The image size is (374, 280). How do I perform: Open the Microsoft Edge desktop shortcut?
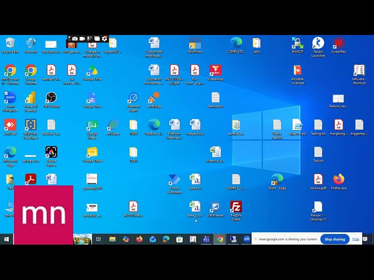point(10,156)
